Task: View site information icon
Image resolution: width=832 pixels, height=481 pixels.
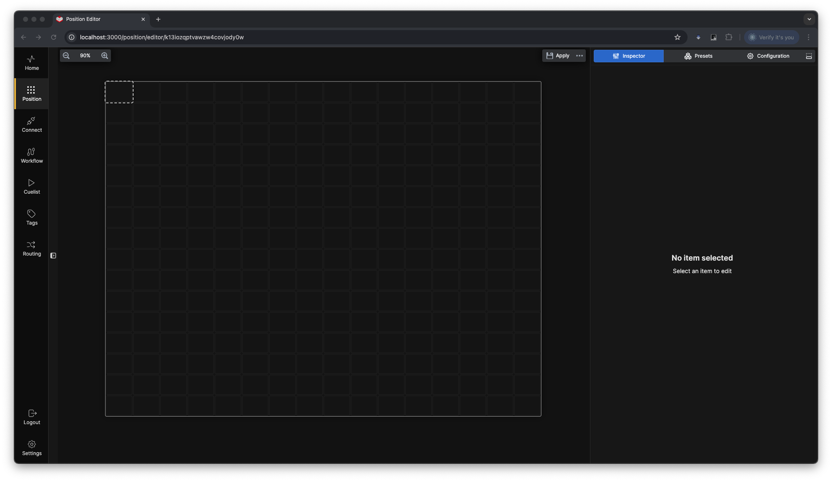Action: click(72, 37)
